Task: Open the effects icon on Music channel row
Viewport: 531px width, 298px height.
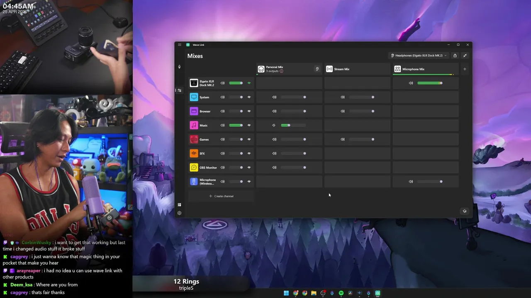Action: click(249, 125)
